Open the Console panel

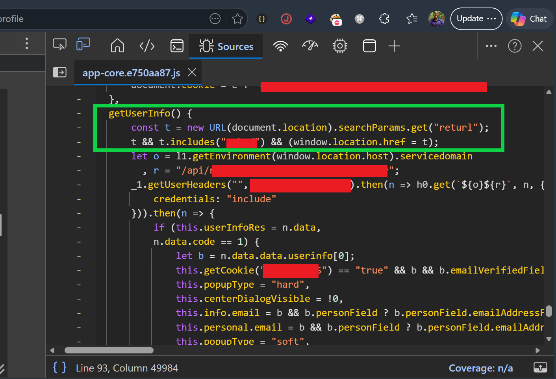coord(177,46)
